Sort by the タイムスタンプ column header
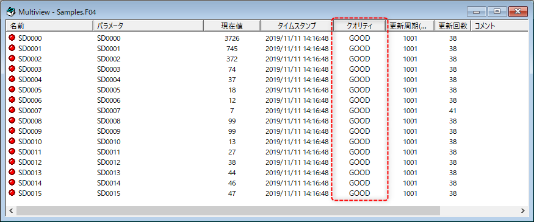The image size is (534, 222). point(297,26)
